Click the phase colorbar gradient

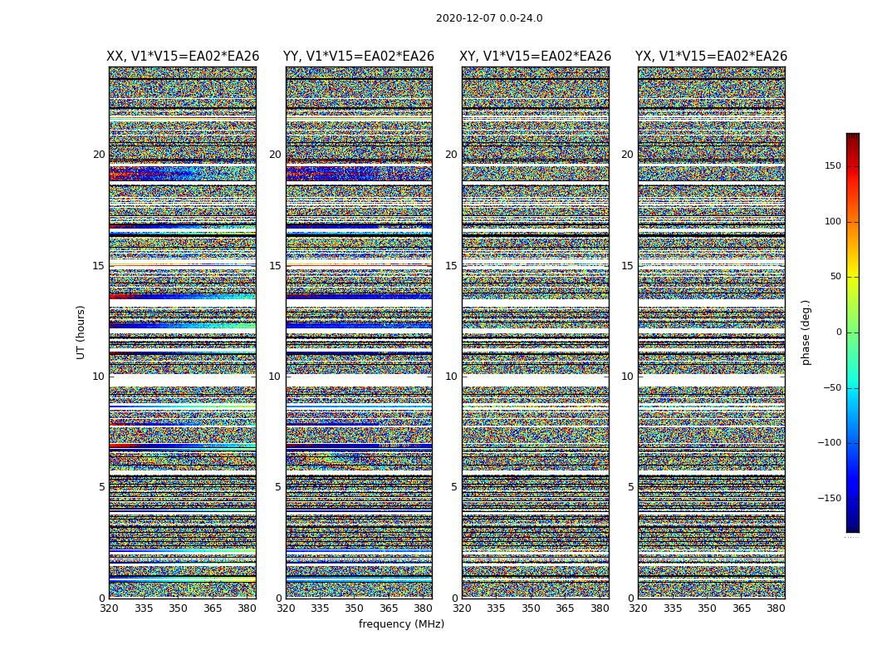[853, 332]
